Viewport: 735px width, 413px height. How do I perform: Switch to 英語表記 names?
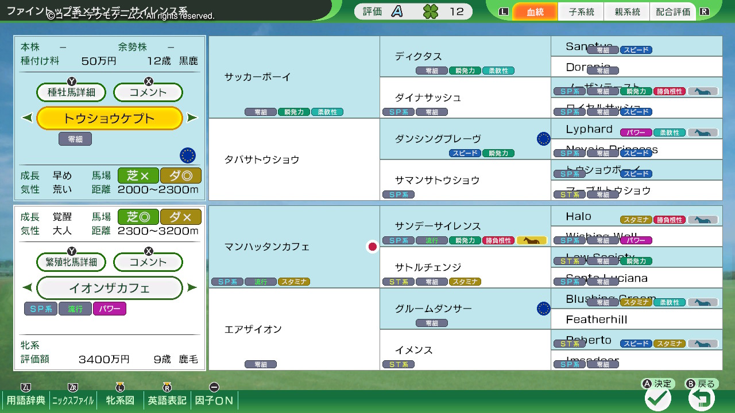click(167, 400)
